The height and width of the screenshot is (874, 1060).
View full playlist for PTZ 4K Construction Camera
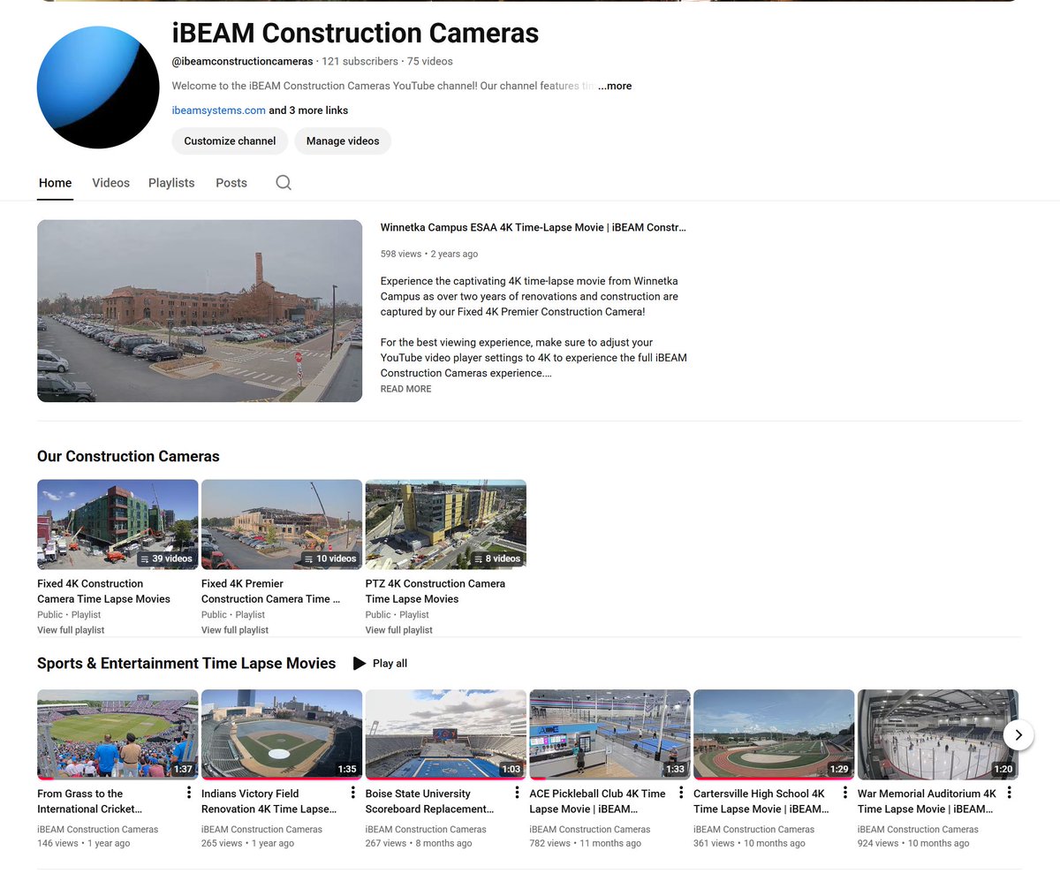[398, 630]
